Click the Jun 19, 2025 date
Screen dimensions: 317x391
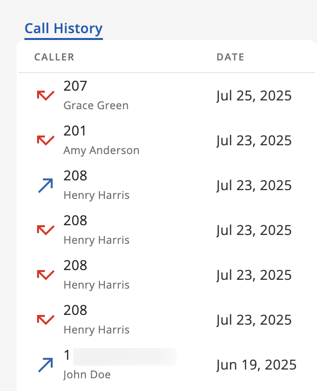(x=256, y=365)
